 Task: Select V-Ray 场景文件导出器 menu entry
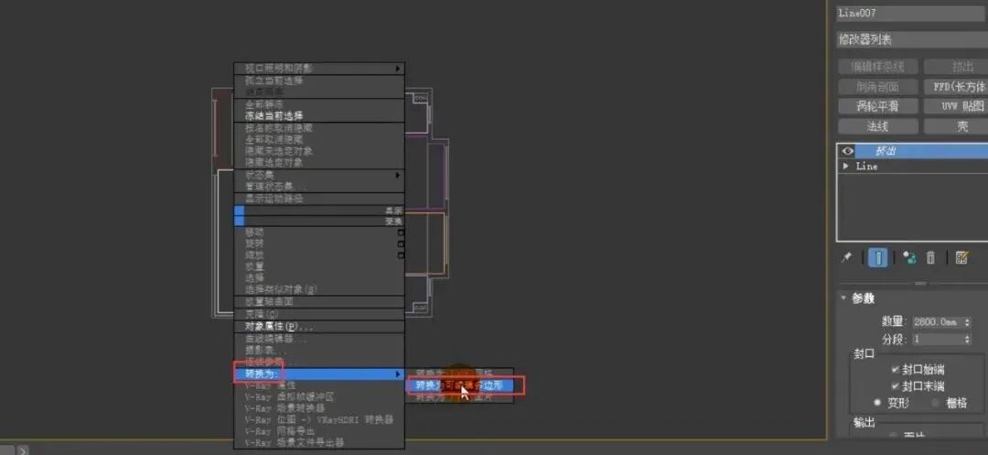[x=319, y=442]
